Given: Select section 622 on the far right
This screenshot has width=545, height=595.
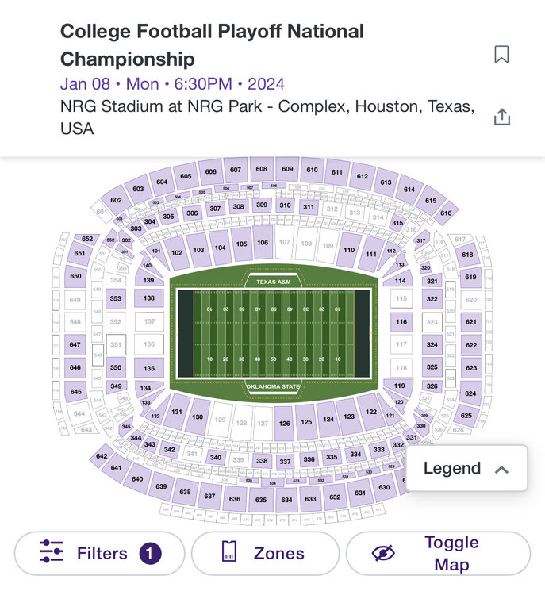Looking at the screenshot, I should (x=471, y=345).
